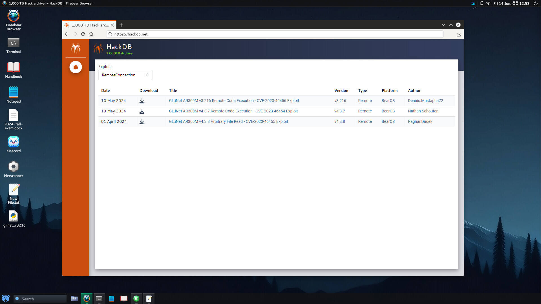Click the download icon for the v4.3.8 exploit
Screen dimensions: 541x304
142,121
